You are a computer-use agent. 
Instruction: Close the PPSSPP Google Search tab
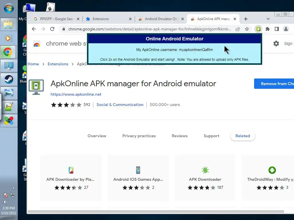click(x=78, y=19)
